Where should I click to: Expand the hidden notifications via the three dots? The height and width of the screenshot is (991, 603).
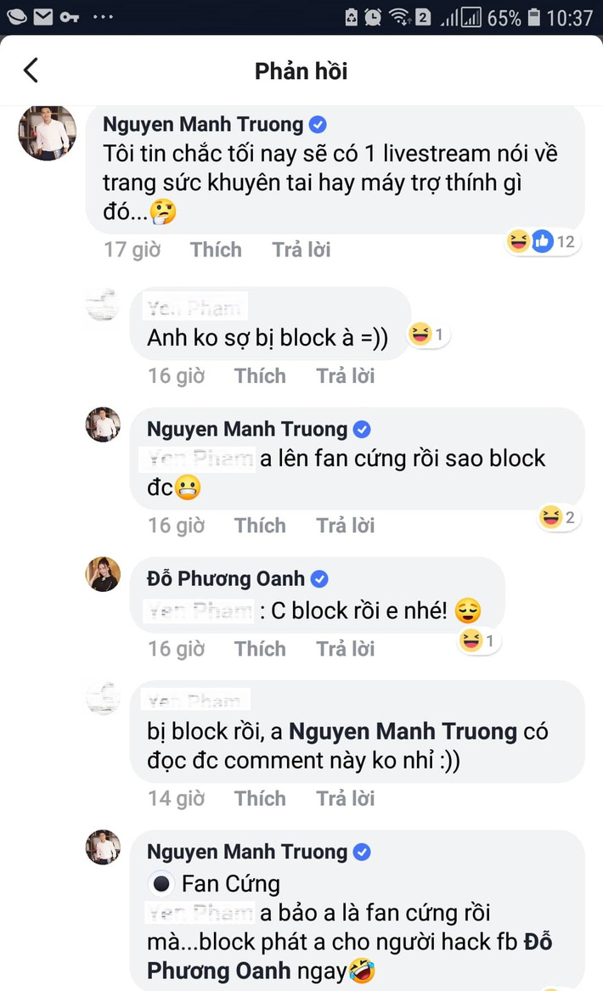(x=104, y=14)
